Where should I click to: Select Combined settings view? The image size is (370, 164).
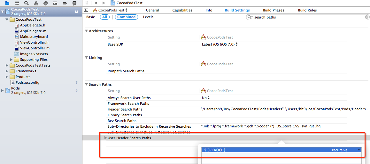[127, 17]
